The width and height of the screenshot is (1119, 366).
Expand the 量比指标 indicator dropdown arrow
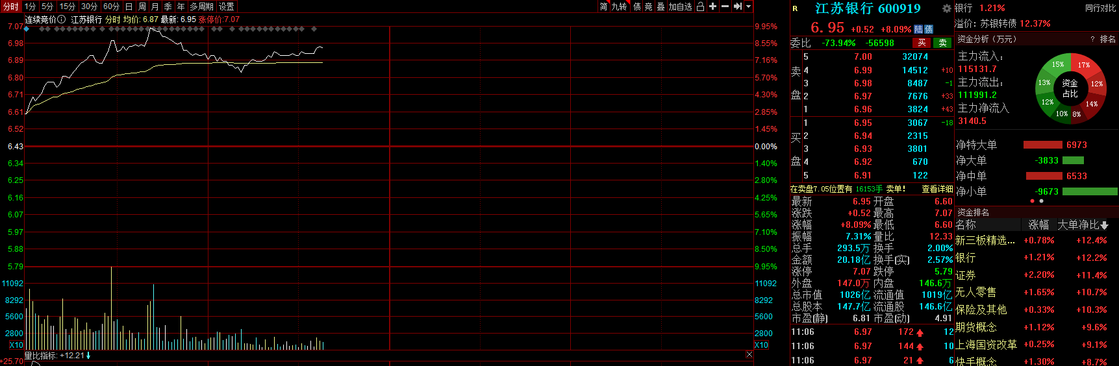point(88,356)
